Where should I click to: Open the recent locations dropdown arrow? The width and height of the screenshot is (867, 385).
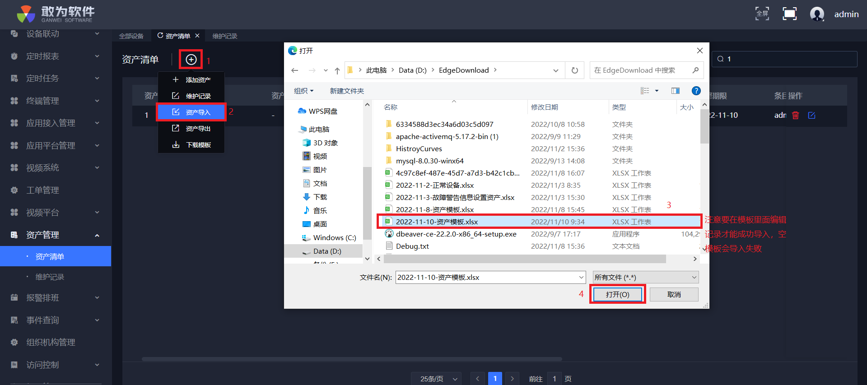coord(326,70)
